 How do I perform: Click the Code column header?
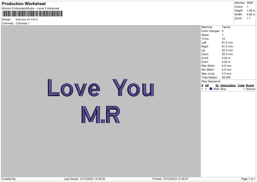pyautogui.click(x=241, y=85)
